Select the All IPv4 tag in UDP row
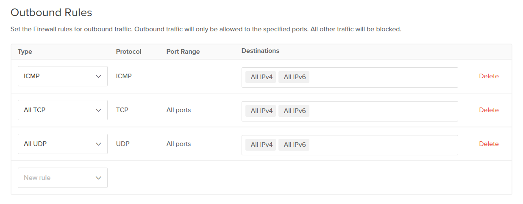The image size is (523, 204). 261,145
